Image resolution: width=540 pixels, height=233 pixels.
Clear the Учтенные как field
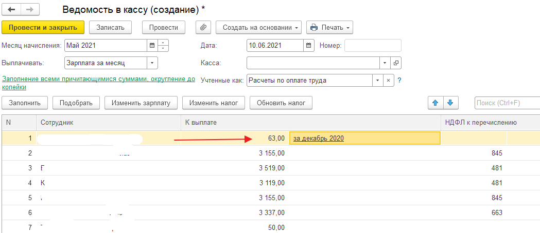(389, 81)
